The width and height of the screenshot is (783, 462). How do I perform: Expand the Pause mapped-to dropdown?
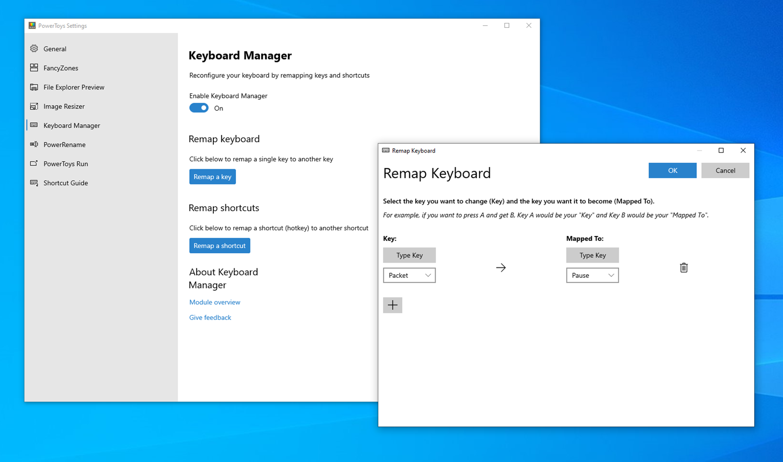click(592, 275)
